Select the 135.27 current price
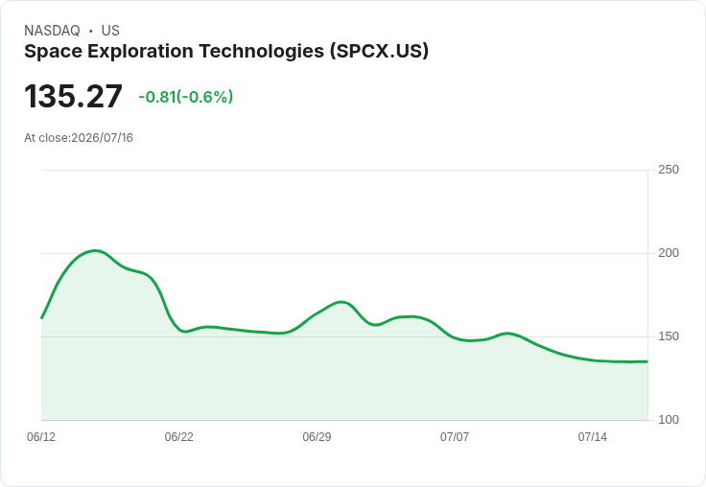 click(x=73, y=96)
